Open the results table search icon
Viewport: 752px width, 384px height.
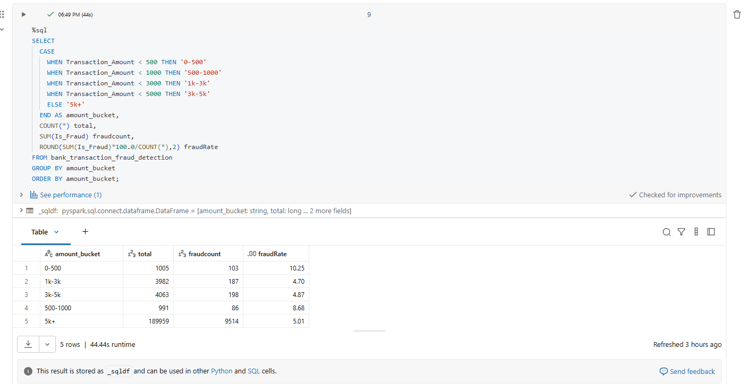click(666, 232)
